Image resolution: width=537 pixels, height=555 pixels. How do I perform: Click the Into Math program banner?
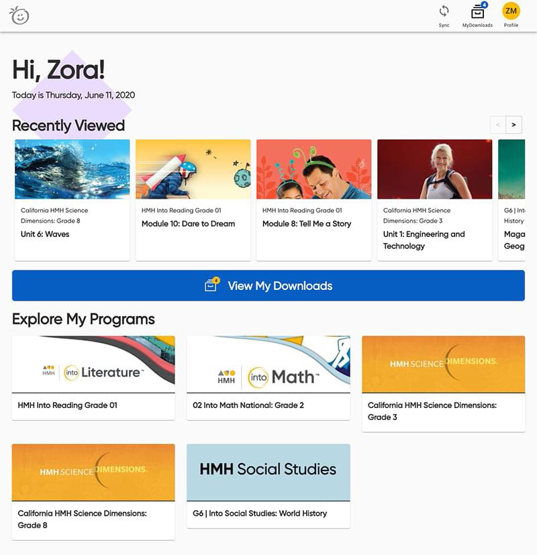(x=268, y=364)
